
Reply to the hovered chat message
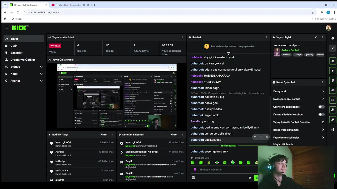(255, 137)
